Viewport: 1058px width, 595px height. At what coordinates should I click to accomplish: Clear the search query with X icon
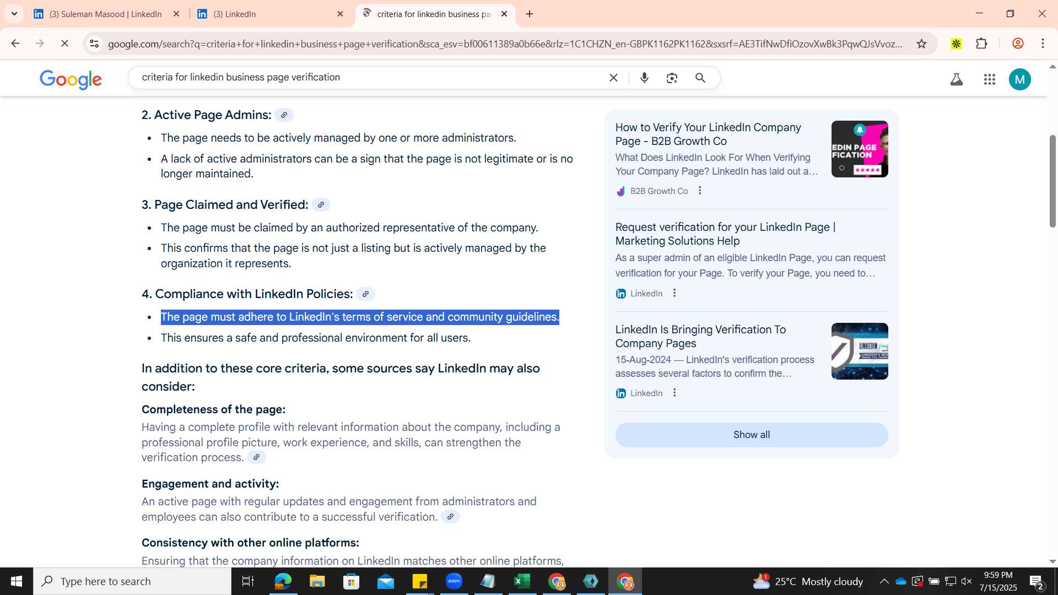click(613, 78)
